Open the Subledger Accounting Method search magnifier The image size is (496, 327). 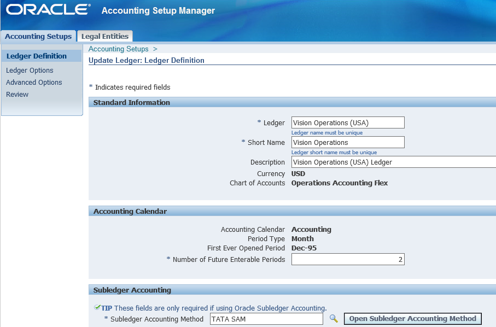[x=334, y=319]
